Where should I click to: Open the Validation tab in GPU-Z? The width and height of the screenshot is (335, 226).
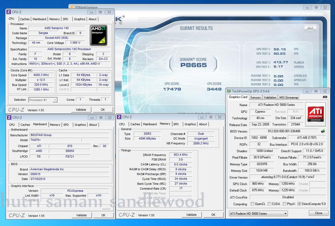click(x=270, y=97)
